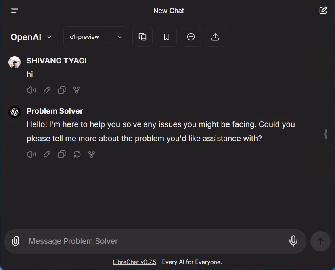The image size is (335, 270).
Task: Fork conversation from the user's 'hi' message
Action: click(x=77, y=90)
